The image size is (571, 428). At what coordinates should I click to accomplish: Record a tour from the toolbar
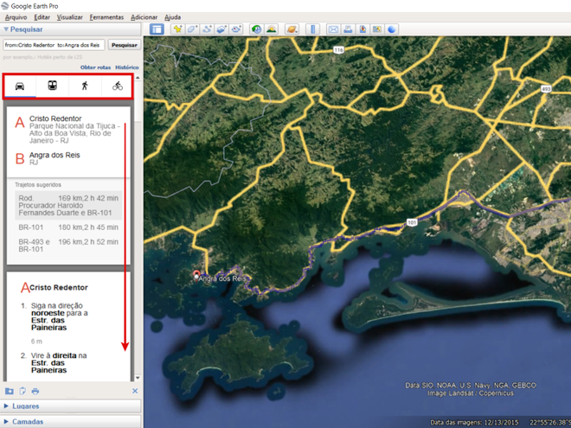click(236, 29)
